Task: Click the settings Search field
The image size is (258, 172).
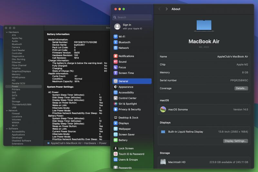Action: 132,17
